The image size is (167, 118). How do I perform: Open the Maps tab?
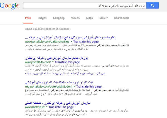coord(89,18)
